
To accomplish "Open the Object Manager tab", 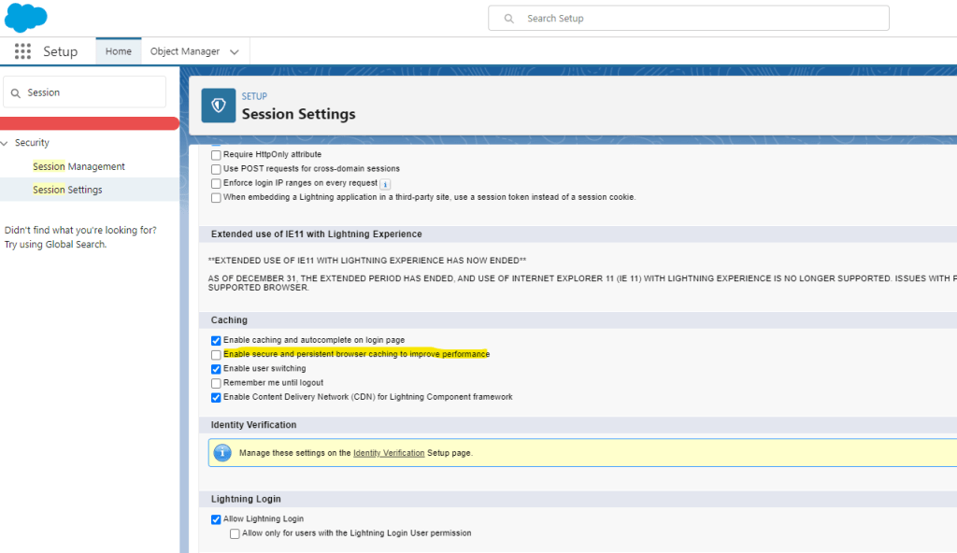I will [x=185, y=51].
